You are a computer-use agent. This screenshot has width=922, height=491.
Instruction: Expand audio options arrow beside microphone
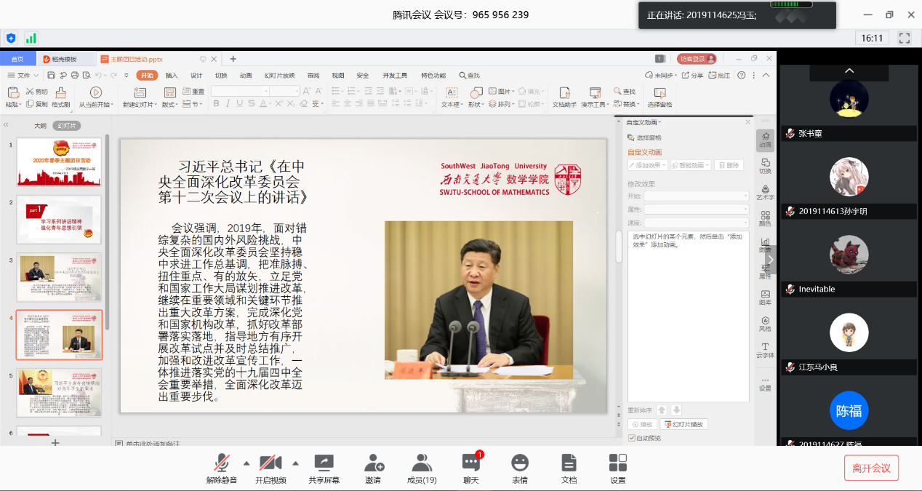[x=246, y=463]
